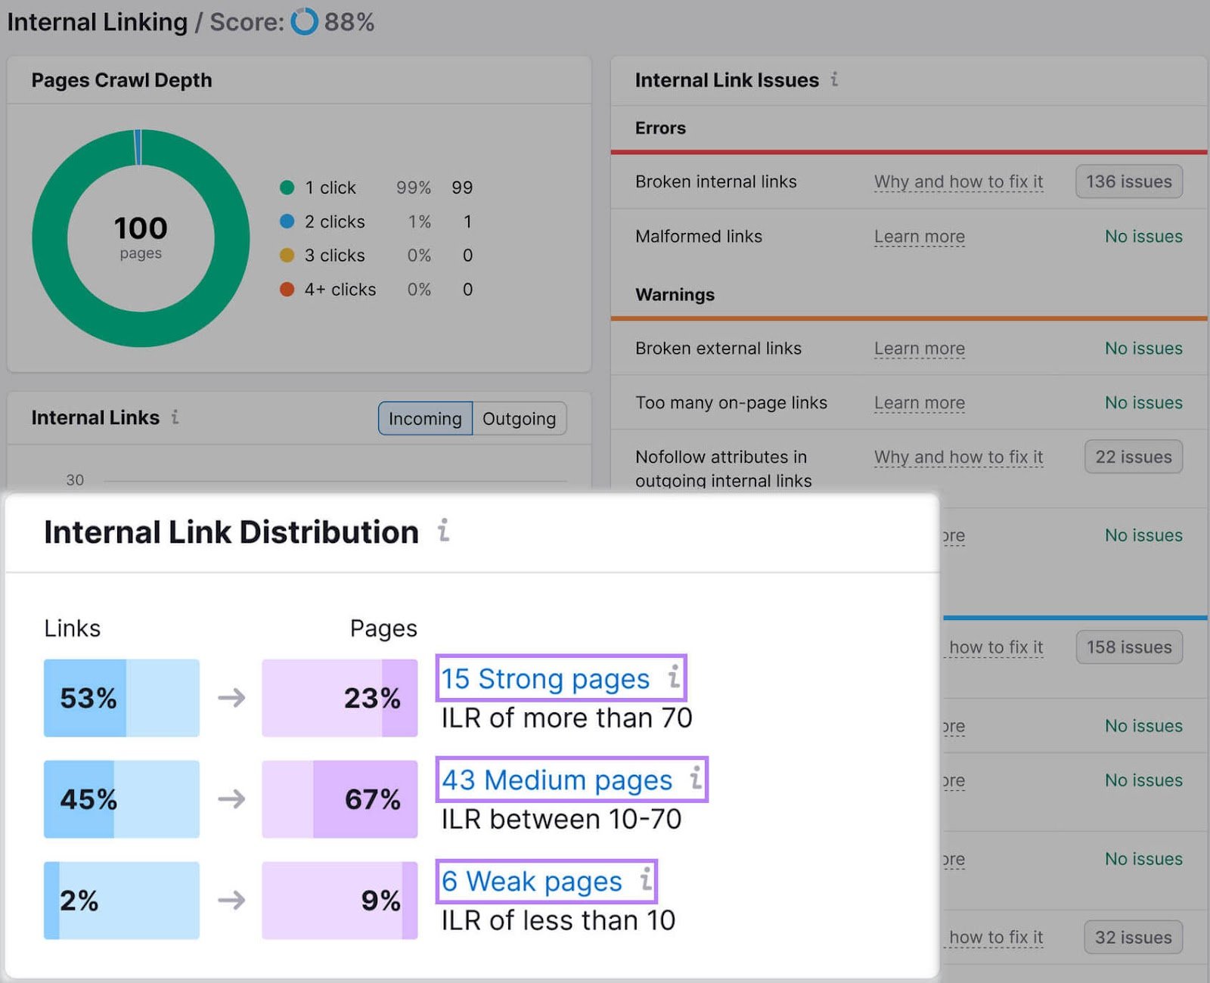This screenshot has width=1210, height=983.
Task: Click the info icon next to Internal Links
Action: coord(175,418)
